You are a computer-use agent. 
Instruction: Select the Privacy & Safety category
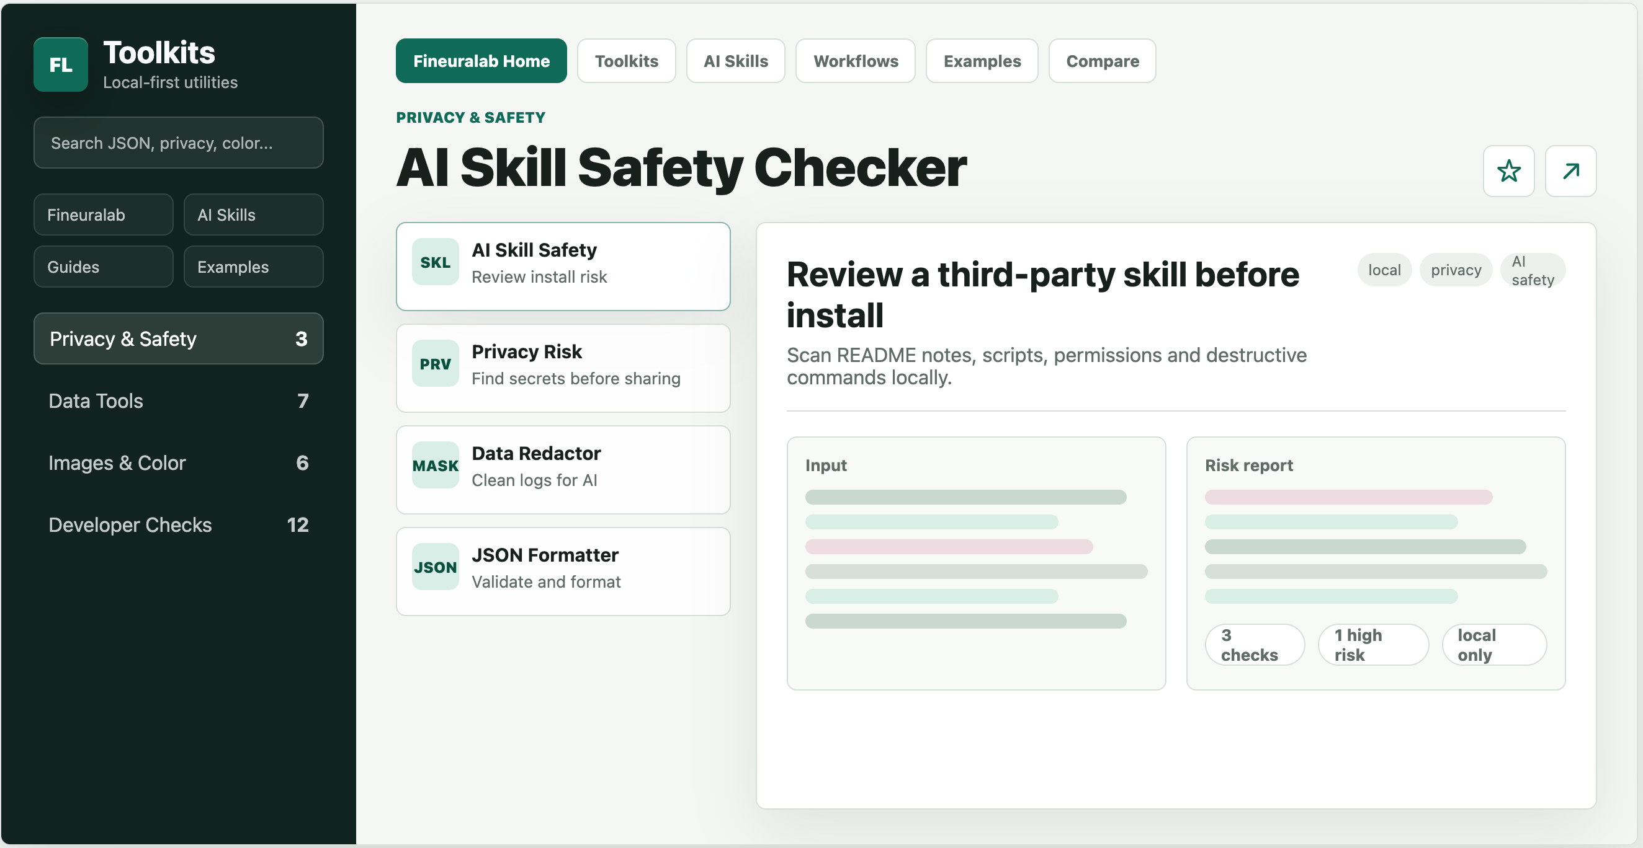point(179,339)
